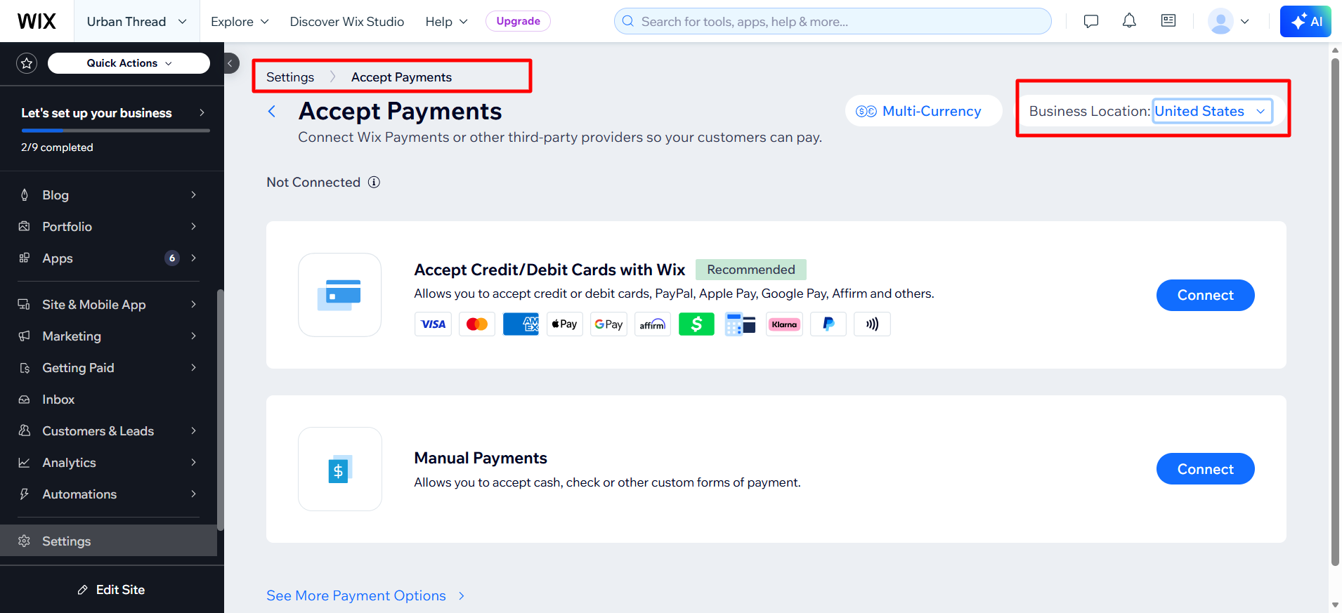Click the Wix logo

coord(37,21)
